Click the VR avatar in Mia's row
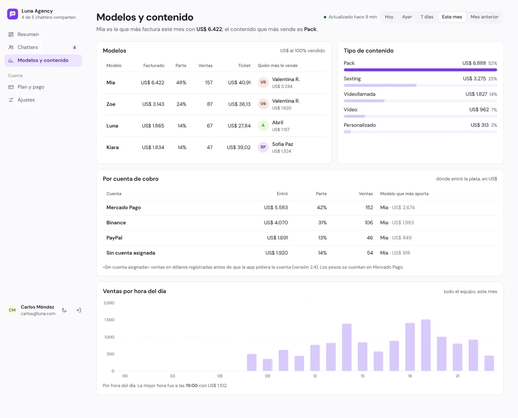Screen dimensions: 518x418 263,83
